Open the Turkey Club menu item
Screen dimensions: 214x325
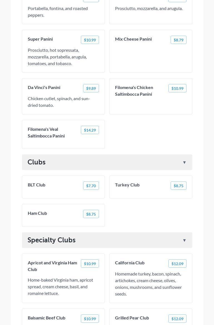(127, 185)
